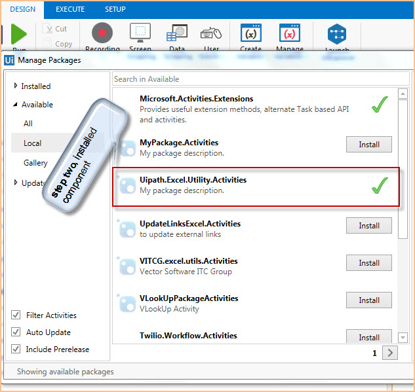415x392 pixels.
Task: Click the VLookUpPackageActivities package icon
Action: [x=128, y=304]
